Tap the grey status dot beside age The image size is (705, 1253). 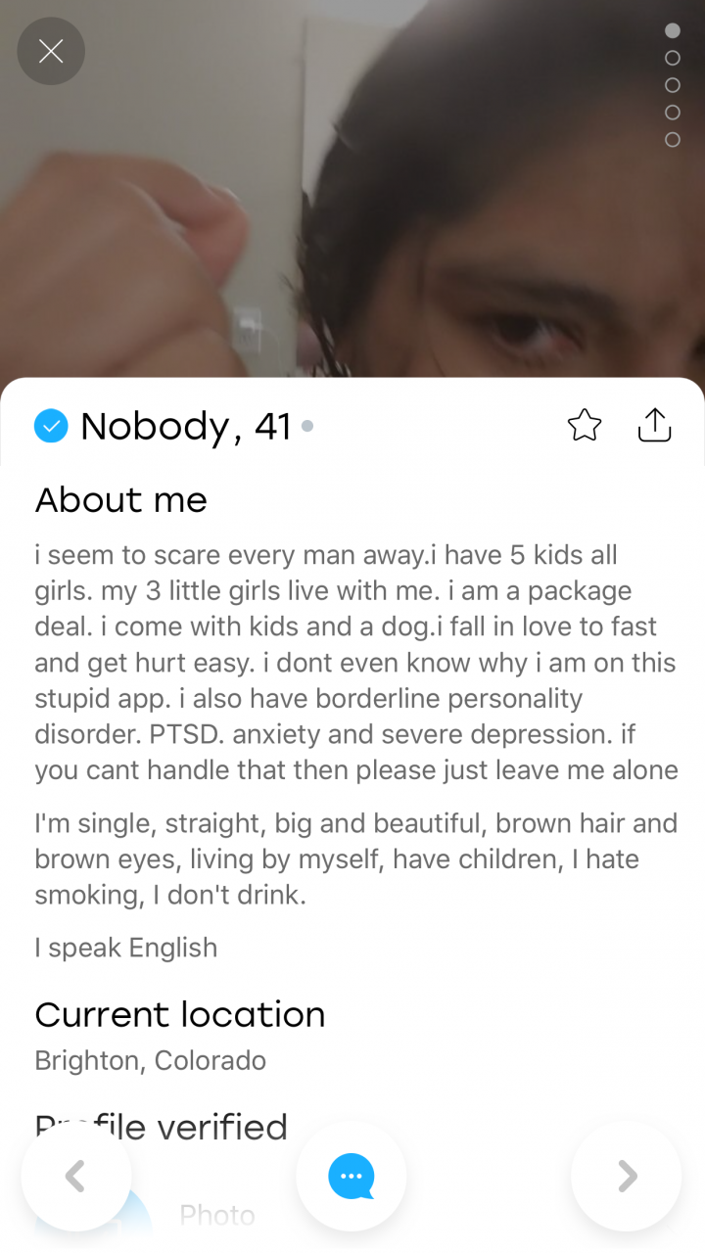(307, 426)
